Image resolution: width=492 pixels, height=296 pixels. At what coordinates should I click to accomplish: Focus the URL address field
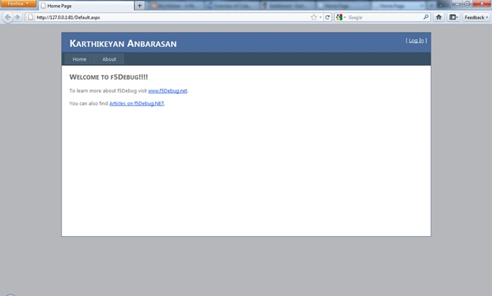[x=172, y=17]
